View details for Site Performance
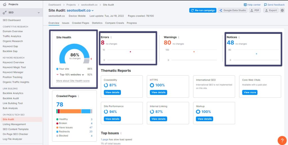Image resolution: width=288 pixels, height=145 pixels. point(112,119)
